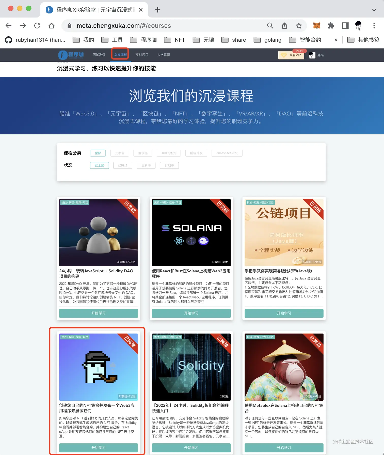
Task: Open the 其他书签 folder
Action: tap(363, 40)
